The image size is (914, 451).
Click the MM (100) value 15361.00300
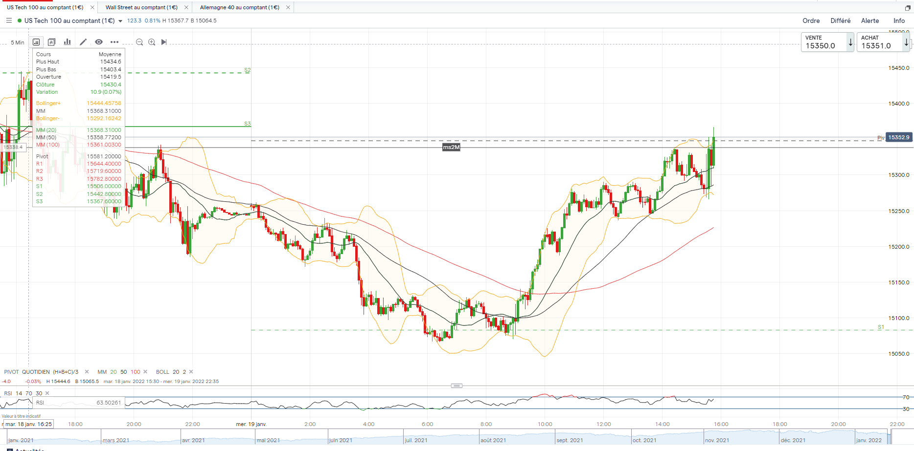(104, 145)
